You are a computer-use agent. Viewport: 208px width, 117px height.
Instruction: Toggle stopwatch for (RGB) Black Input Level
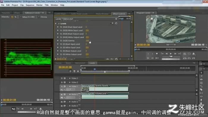(x=61, y=27)
